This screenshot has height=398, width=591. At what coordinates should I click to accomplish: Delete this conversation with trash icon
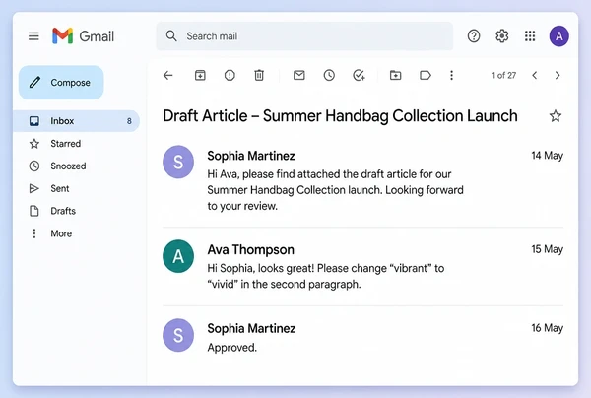pyautogui.click(x=259, y=76)
